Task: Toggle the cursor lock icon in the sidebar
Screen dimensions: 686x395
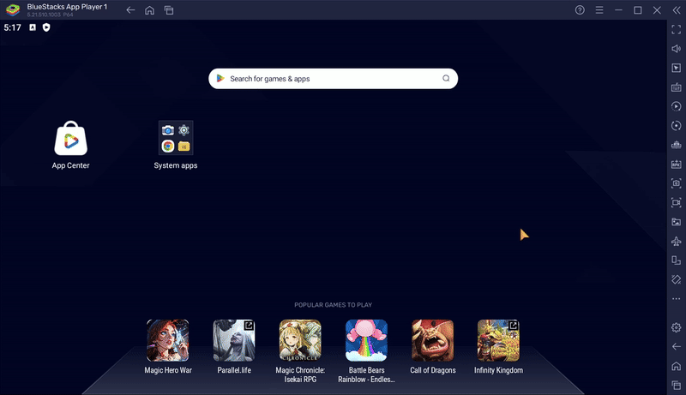Action: pyautogui.click(x=676, y=68)
